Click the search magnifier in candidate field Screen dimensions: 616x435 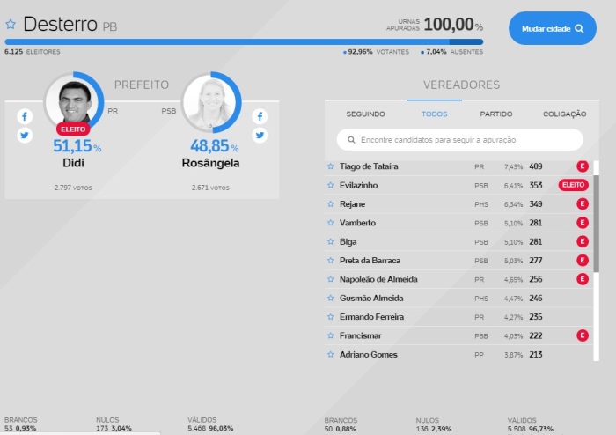(351, 140)
